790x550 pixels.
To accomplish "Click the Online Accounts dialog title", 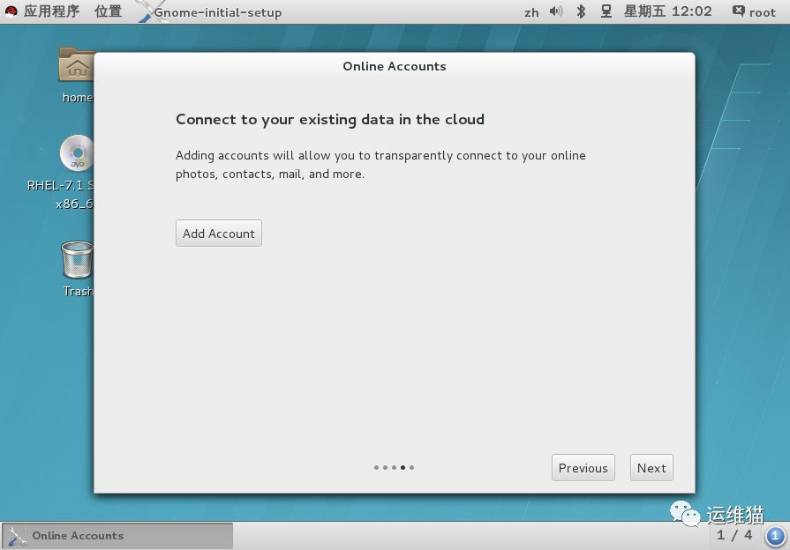I will tap(395, 66).
